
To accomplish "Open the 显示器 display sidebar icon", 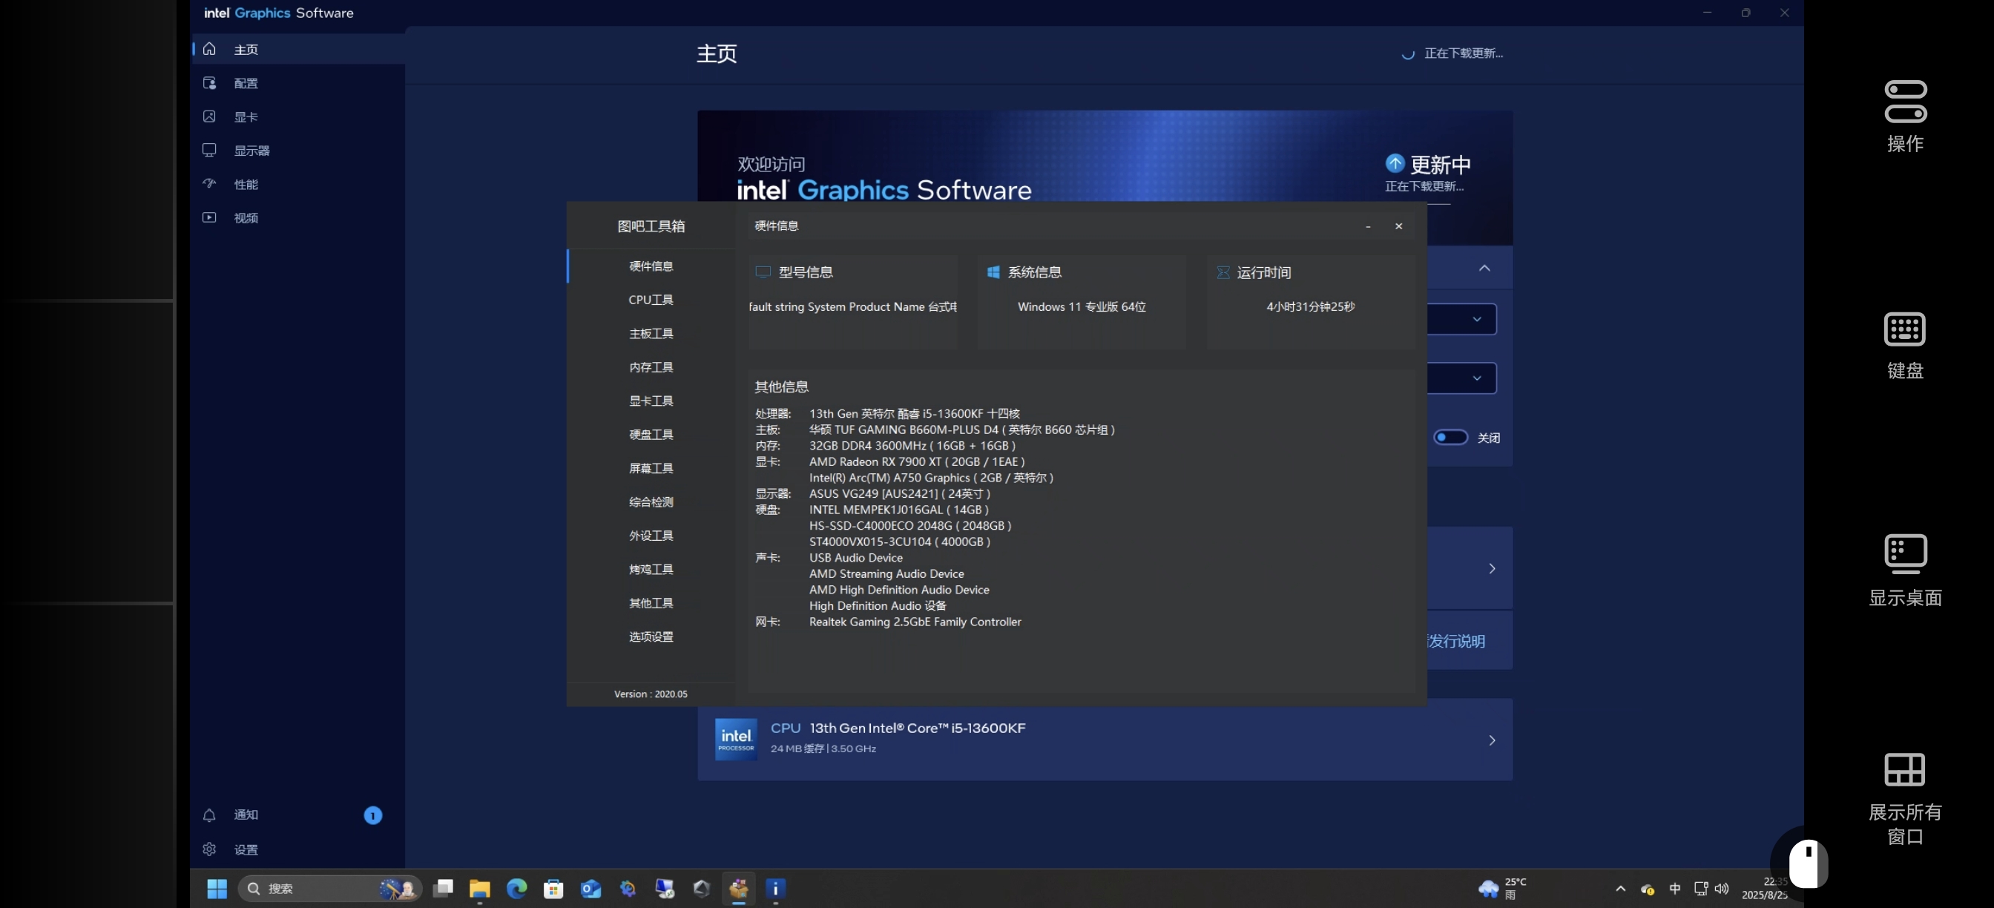I will (209, 150).
